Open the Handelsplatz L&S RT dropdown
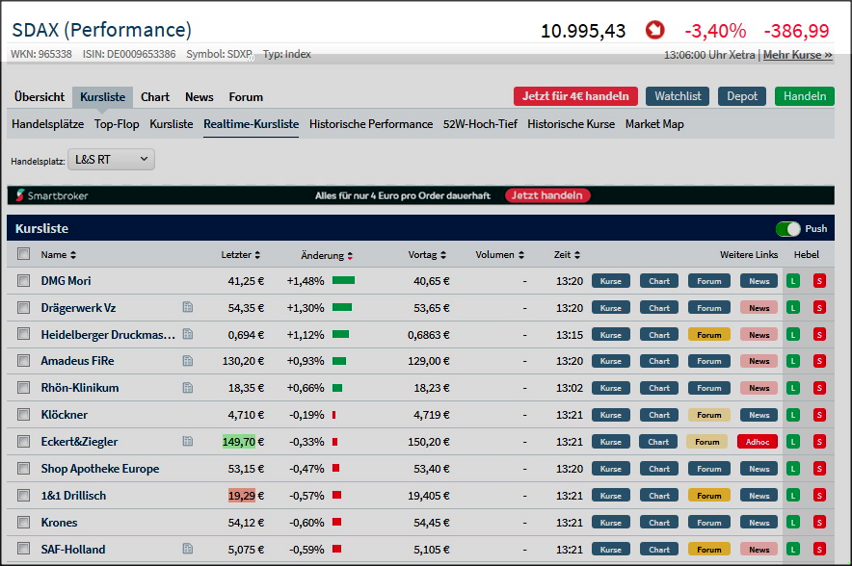This screenshot has height=566, width=852. tap(112, 160)
